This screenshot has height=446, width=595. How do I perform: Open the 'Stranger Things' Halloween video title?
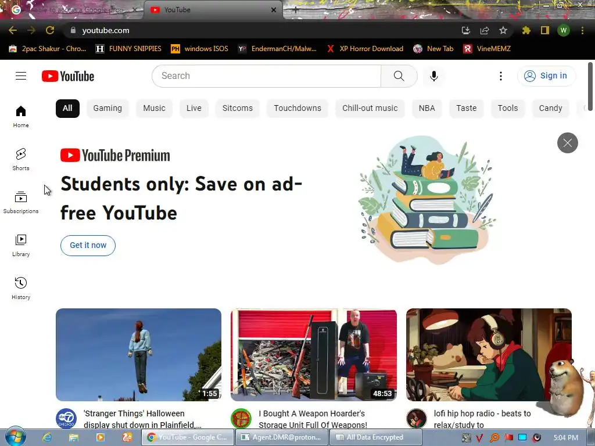[143, 419]
